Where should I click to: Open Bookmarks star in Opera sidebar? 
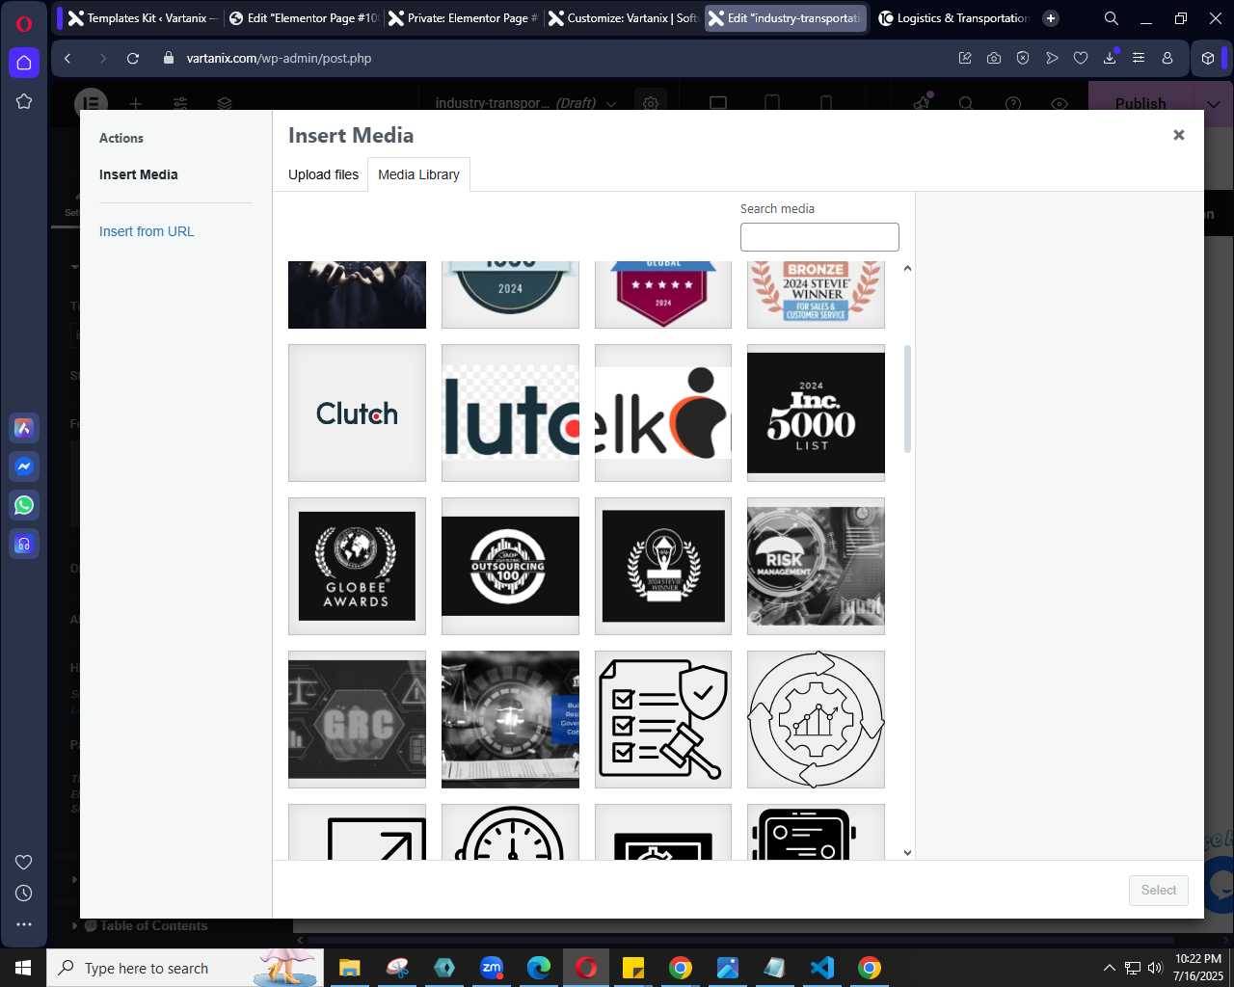pyautogui.click(x=24, y=101)
